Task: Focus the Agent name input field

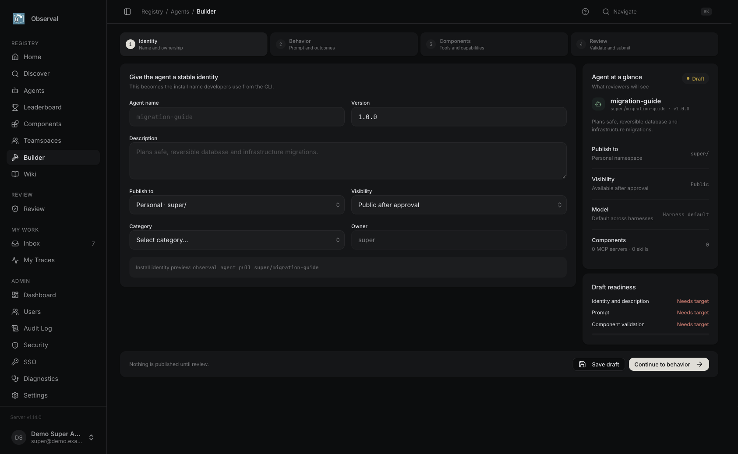Action: coord(237,117)
